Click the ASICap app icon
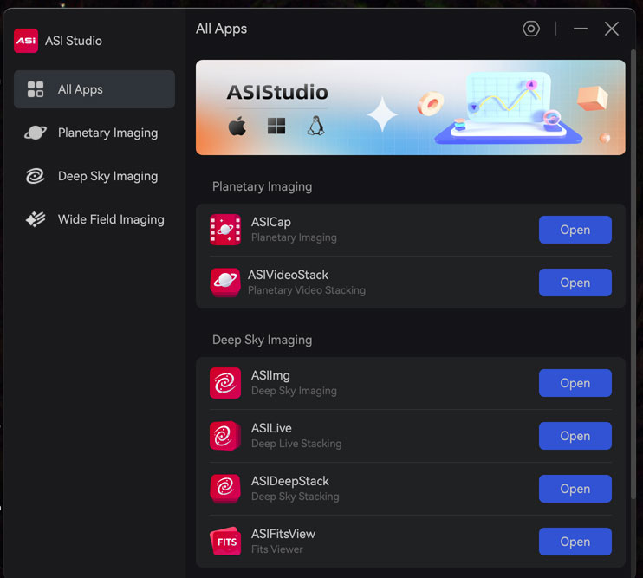The height and width of the screenshot is (578, 643). [225, 230]
